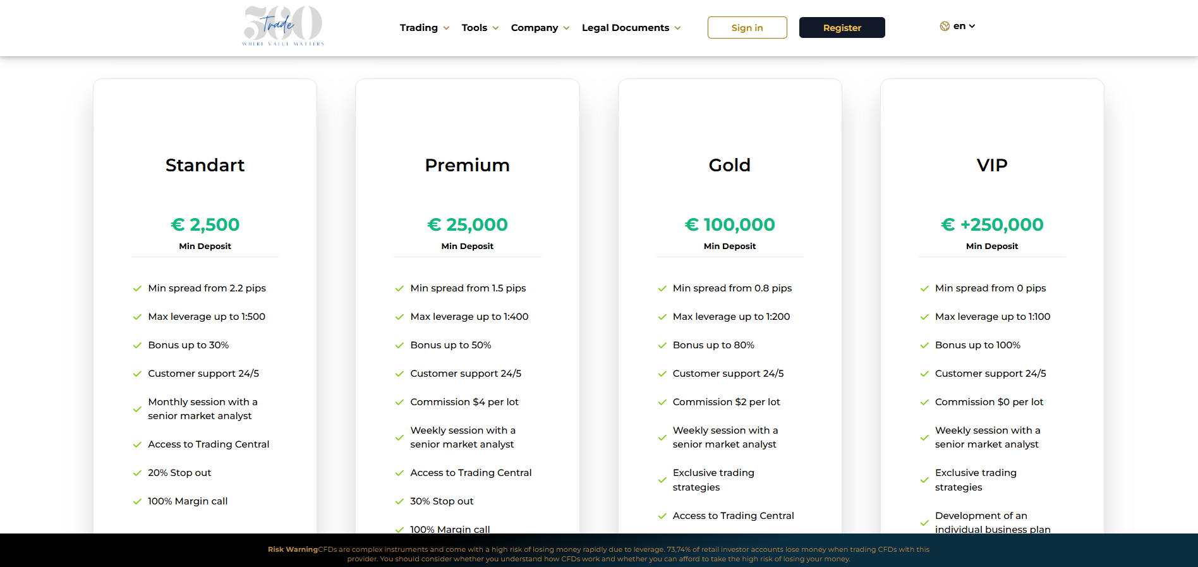Screen dimensions: 1198x567
Task: Click checkmark next to Max leverage 1:100
Action: click(924, 317)
